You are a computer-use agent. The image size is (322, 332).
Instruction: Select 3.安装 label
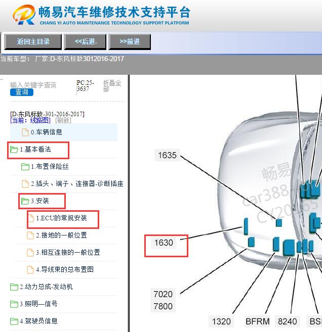40,201
